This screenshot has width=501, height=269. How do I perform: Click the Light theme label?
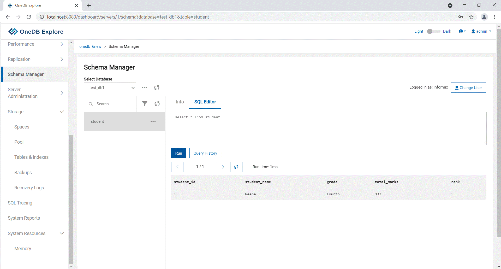pyautogui.click(x=419, y=31)
